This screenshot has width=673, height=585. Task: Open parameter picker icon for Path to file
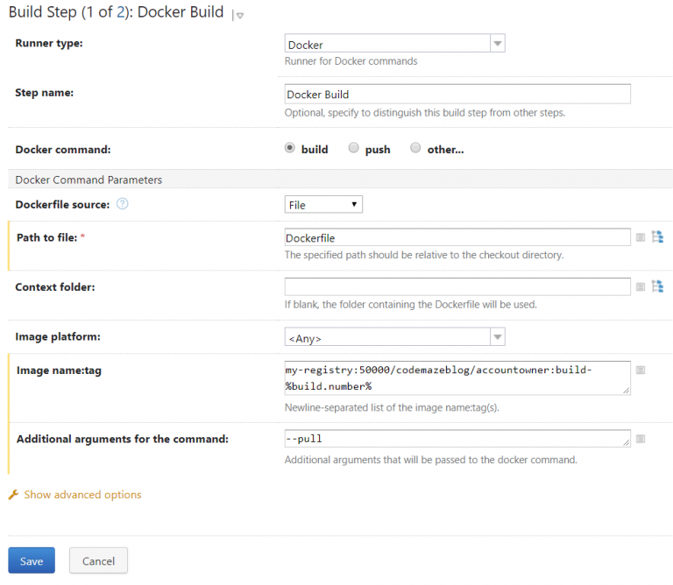click(641, 237)
